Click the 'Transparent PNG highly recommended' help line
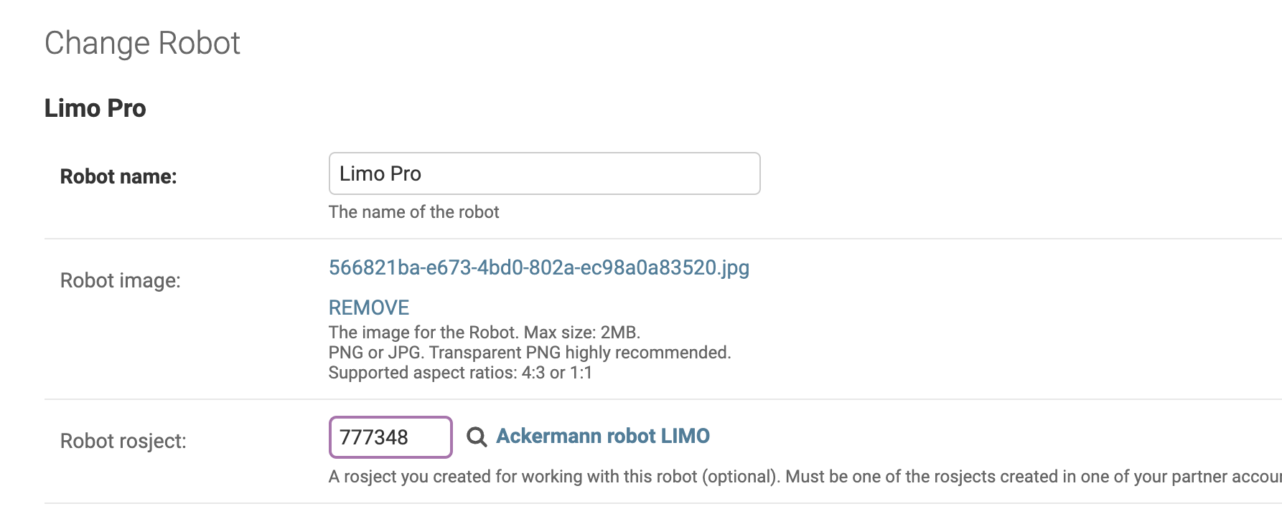This screenshot has height=529, width=1282. pos(530,353)
